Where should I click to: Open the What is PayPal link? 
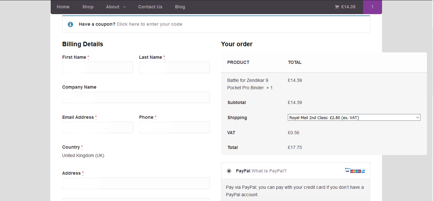coord(269,171)
